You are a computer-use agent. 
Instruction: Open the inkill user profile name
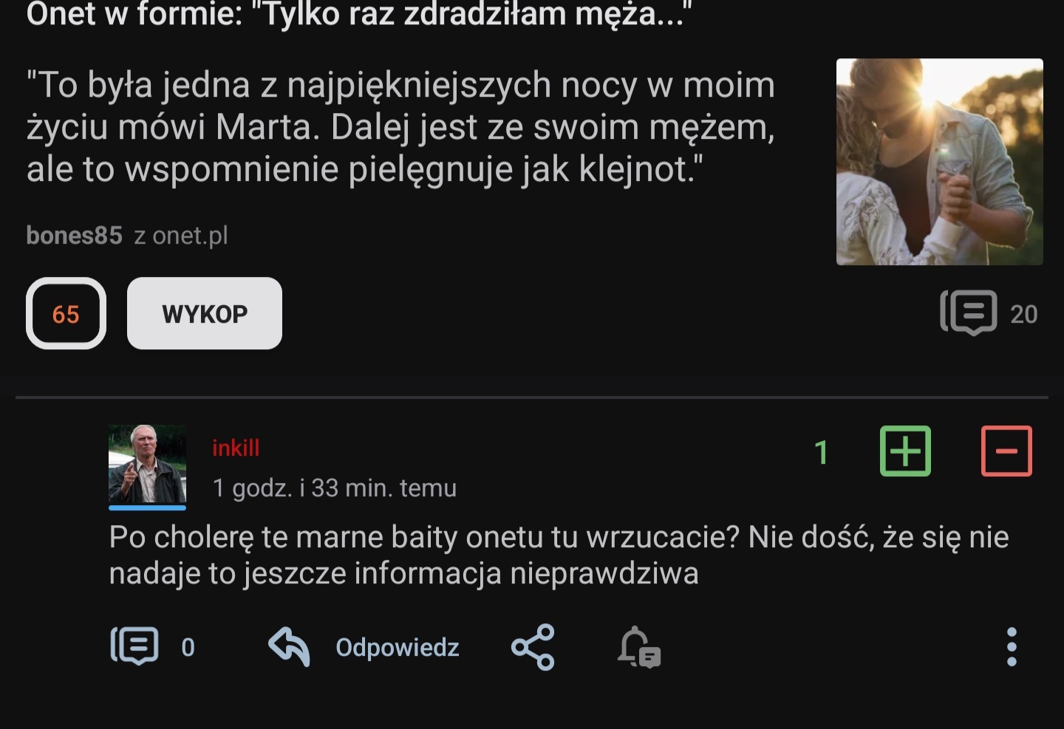pos(236,448)
